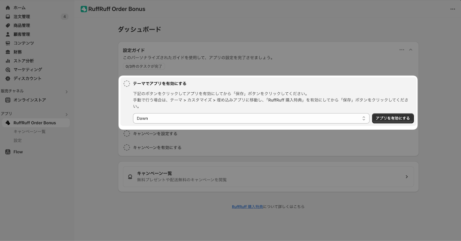Click the 商品管理 tag icon
Viewport: 461px width, 241px height.
coord(8,26)
